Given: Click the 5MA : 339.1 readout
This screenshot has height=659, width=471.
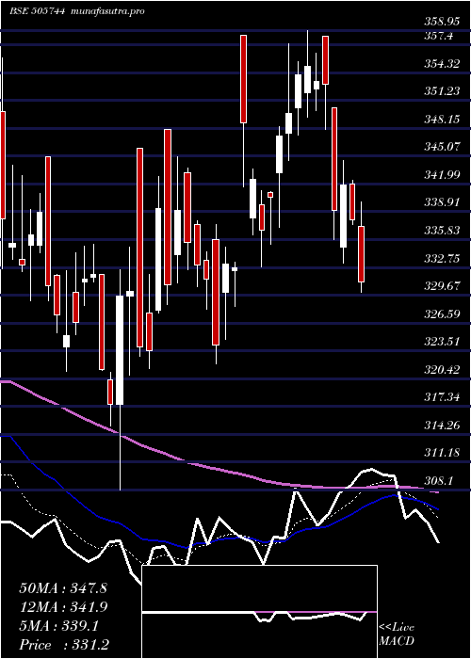Looking at the screenshot, I should pos(58,626).
